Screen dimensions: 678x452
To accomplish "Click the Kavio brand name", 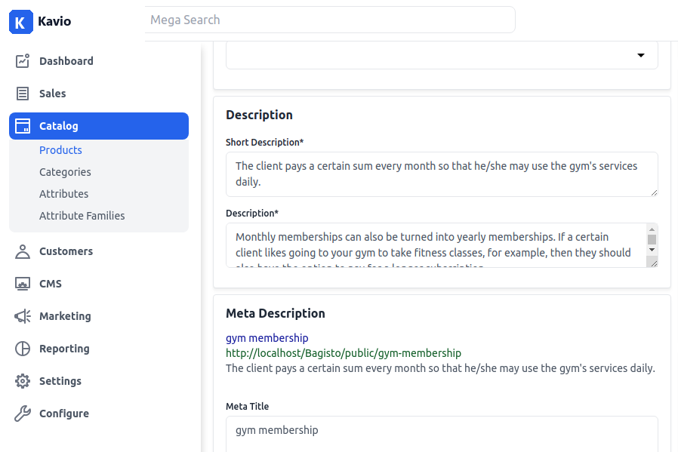I will point(54,21).
